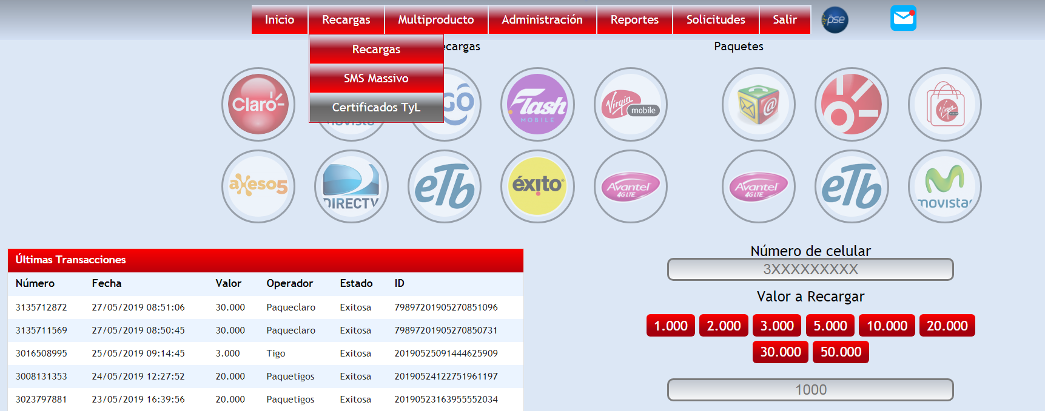Viewport: 1045px width, 411px height.
Task: Click the 3.000 value cell
Action: (228, 353)
